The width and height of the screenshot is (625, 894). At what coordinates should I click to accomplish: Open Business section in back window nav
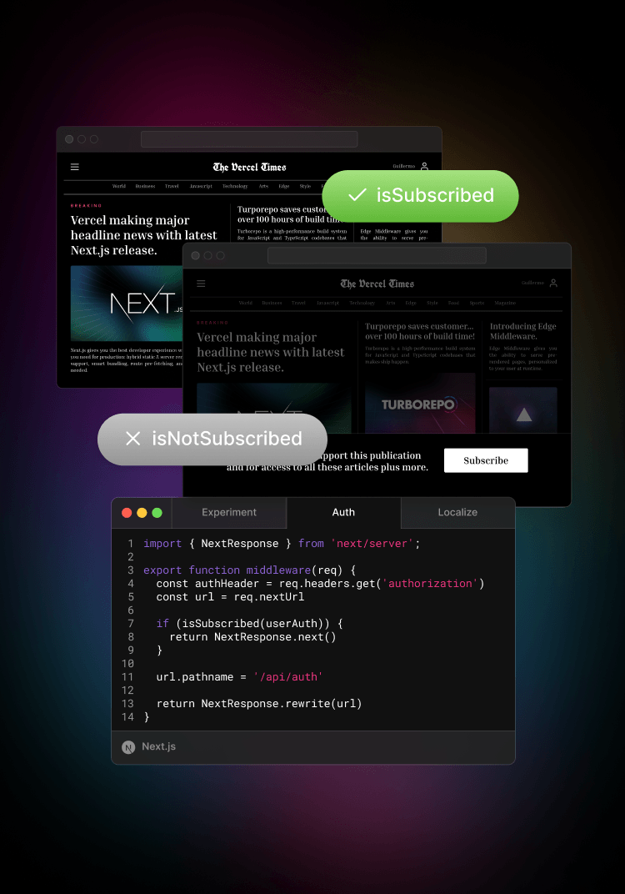[x=145, y=187]
